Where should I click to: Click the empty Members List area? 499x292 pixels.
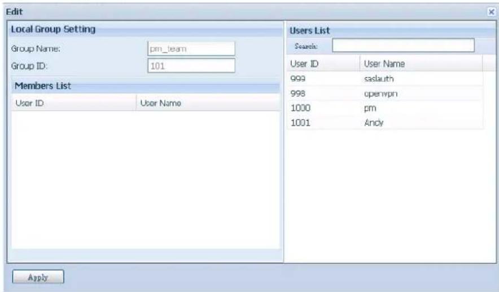pyautogui.click(x=146, y=180)
